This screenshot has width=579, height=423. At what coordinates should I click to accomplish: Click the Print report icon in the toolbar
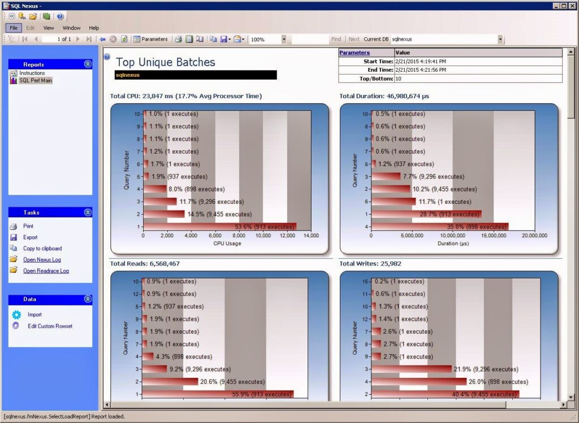click(x=177, y=39)
